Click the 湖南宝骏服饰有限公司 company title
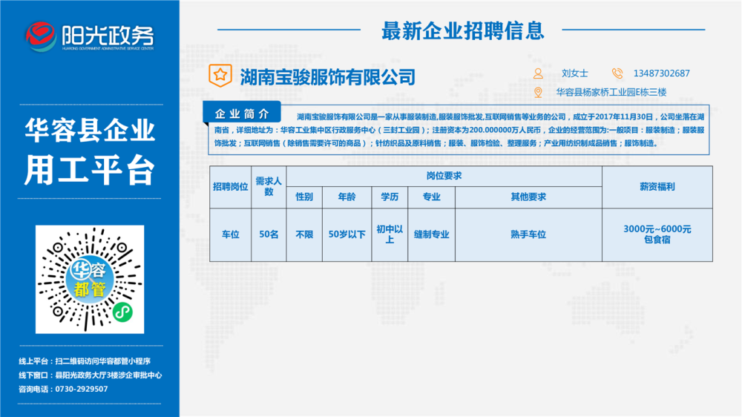This screenshot has width=742, height=417. click(327, 76)
